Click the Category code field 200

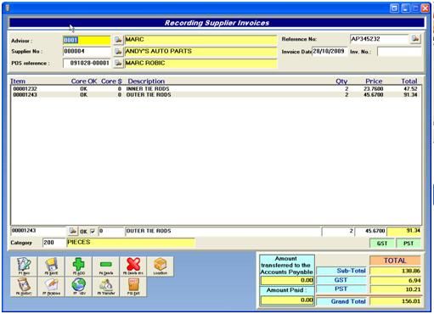[x=54, y=243]
